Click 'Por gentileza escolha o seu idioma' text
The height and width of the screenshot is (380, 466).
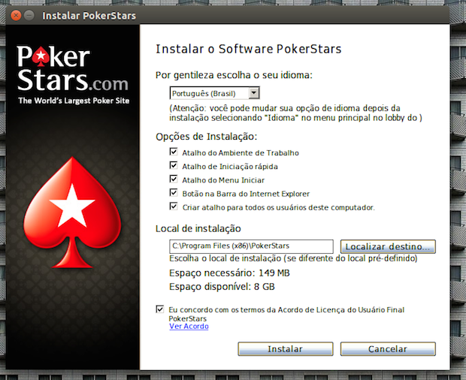pyautogui.click(x=234, y=75)
